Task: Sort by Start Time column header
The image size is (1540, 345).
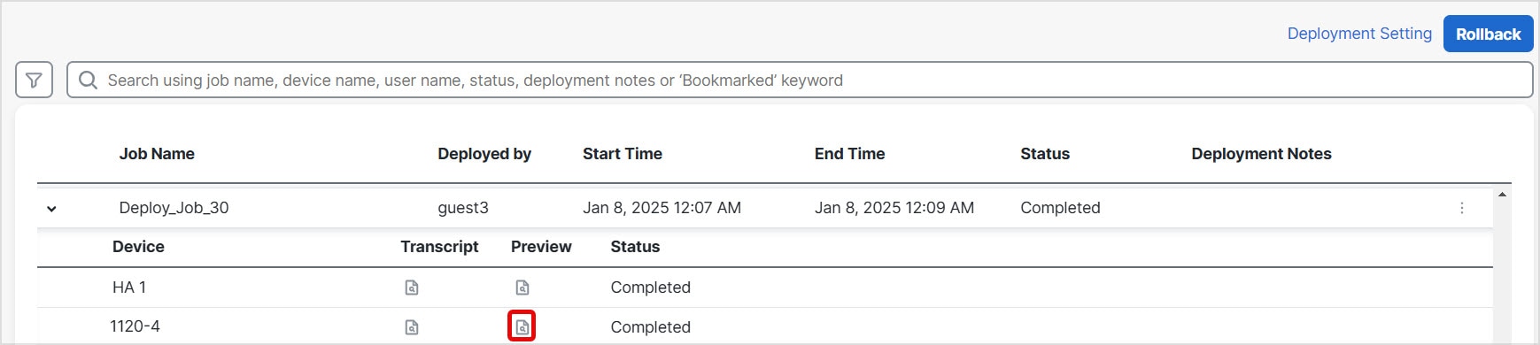Action: tap(623, 154)
